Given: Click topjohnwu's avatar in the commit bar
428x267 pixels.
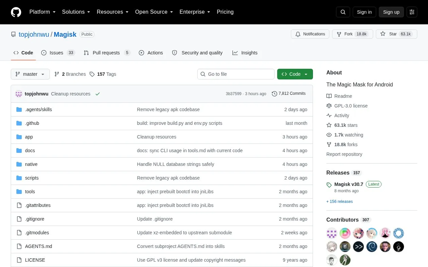Looking at the screenshot, I should [x=19, y=94].
